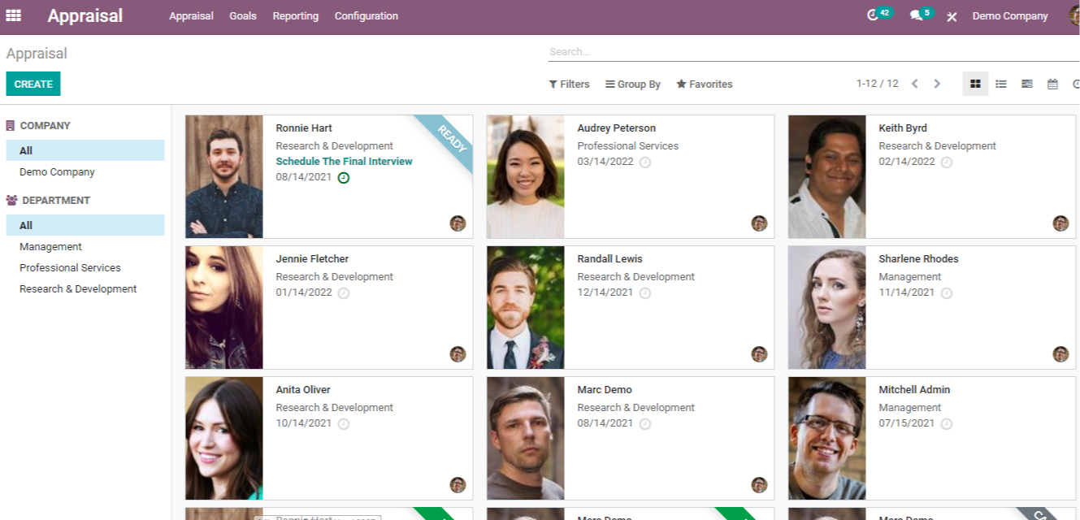
Task: Click the name Jennie Fletcher
Action: tap(313, 259)
